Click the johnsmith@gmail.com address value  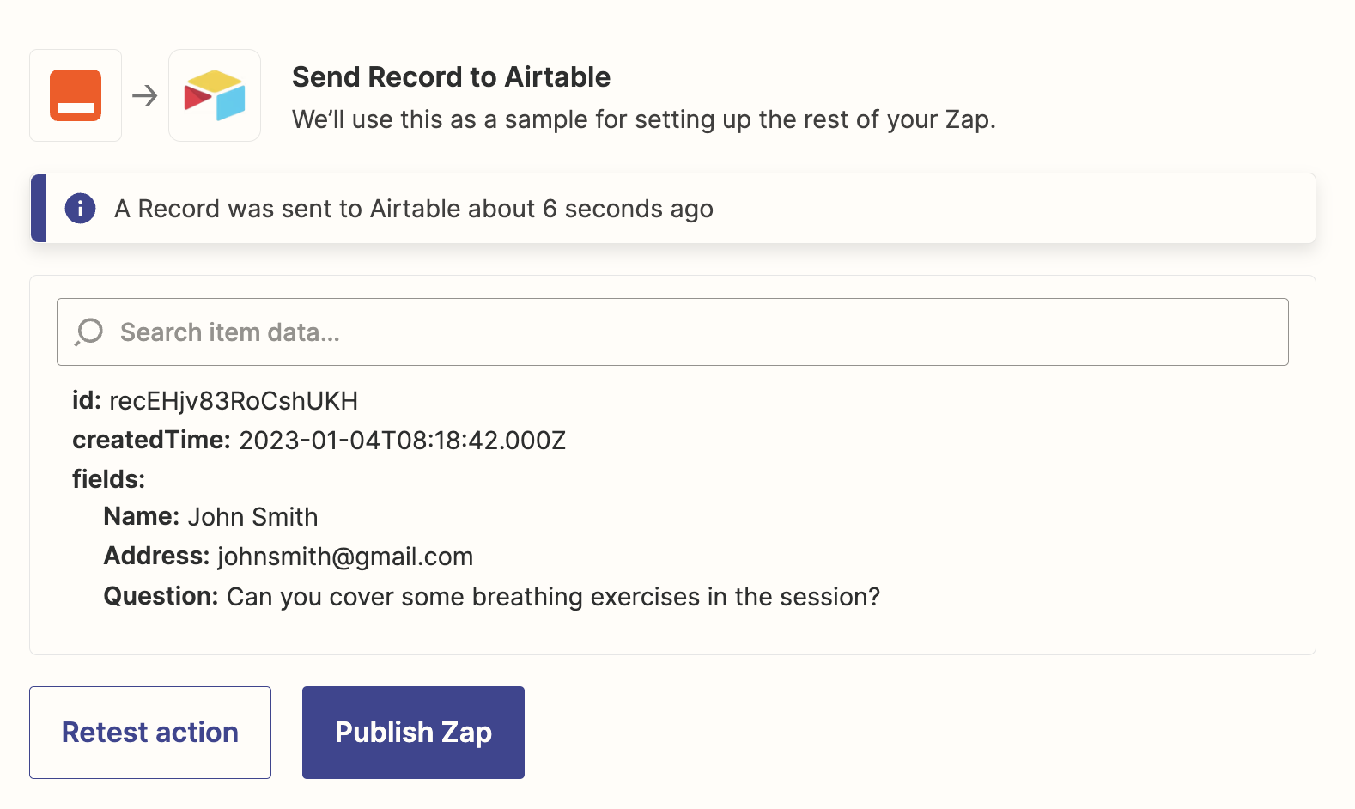[345, 557]
